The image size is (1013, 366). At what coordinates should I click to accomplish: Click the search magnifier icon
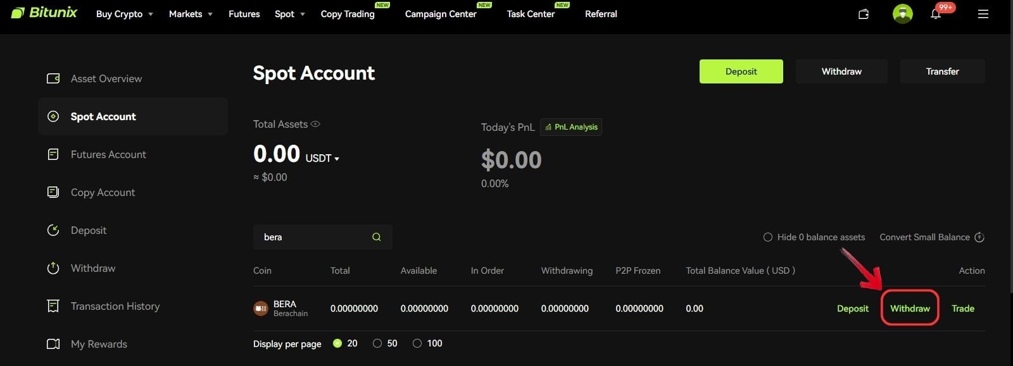pos(377,237)
